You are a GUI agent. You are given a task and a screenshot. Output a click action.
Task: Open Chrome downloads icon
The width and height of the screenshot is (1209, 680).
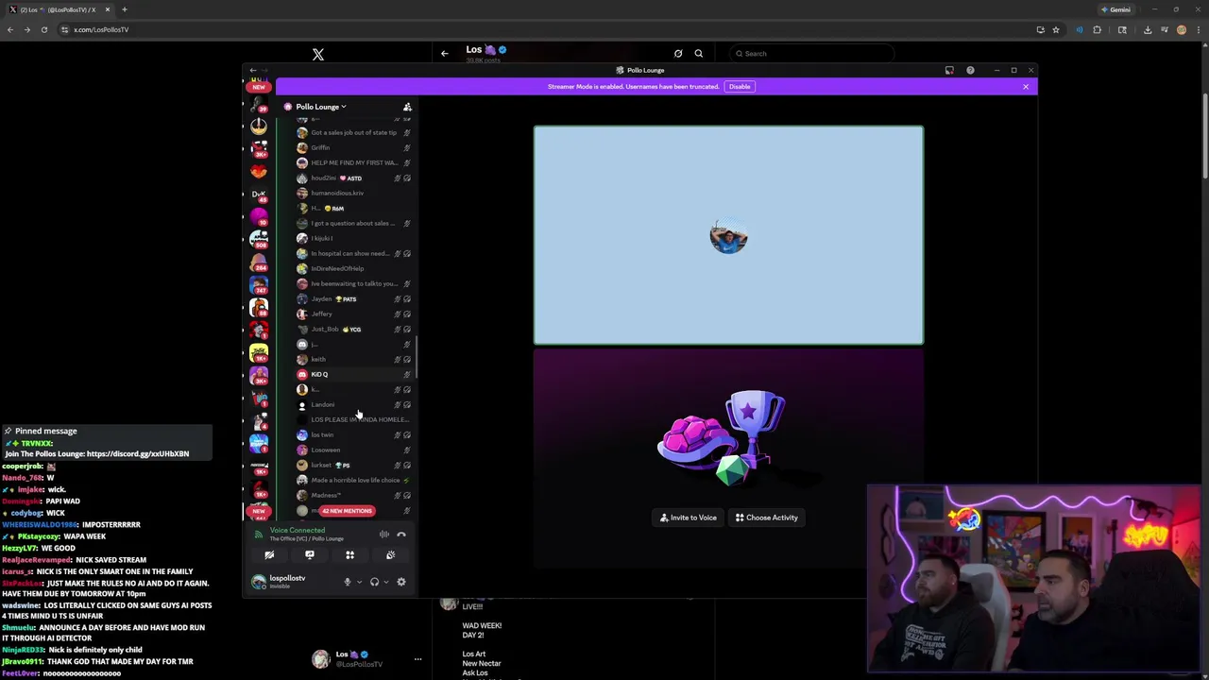pos(1148,29)
